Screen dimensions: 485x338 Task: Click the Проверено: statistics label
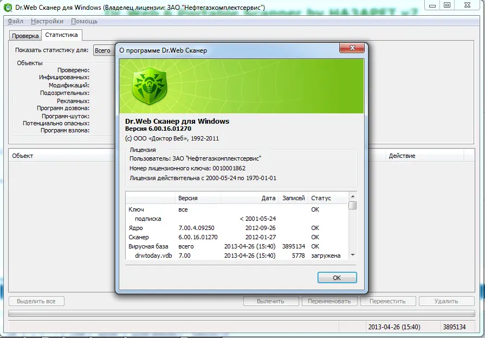click(73, 71)
